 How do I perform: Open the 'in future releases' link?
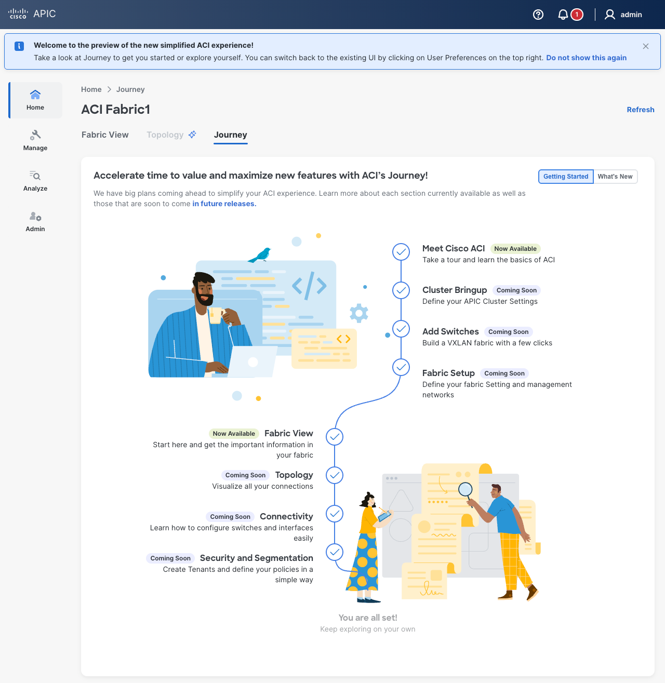(224, 204)
